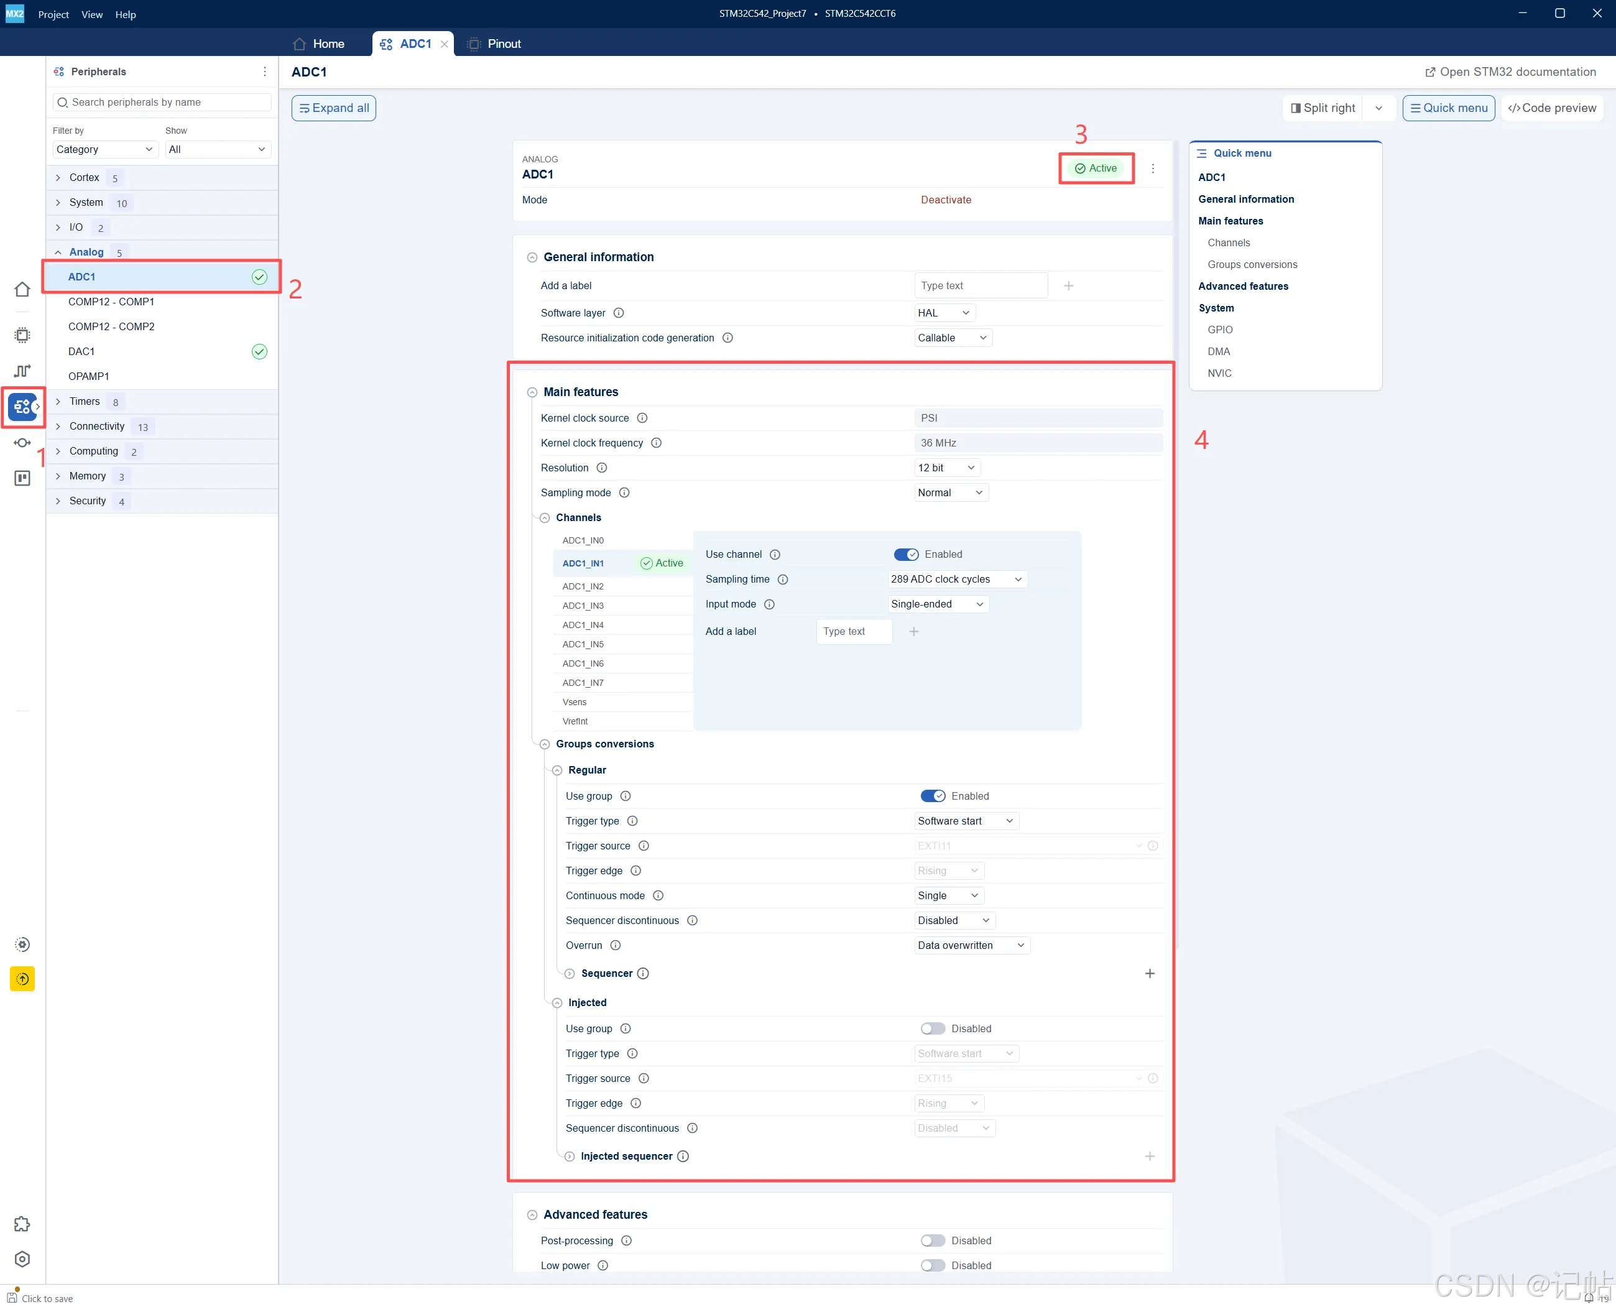Click Deactivate mode link
The width and height of the screenshot is (1616, 1312).
[946, 200]
